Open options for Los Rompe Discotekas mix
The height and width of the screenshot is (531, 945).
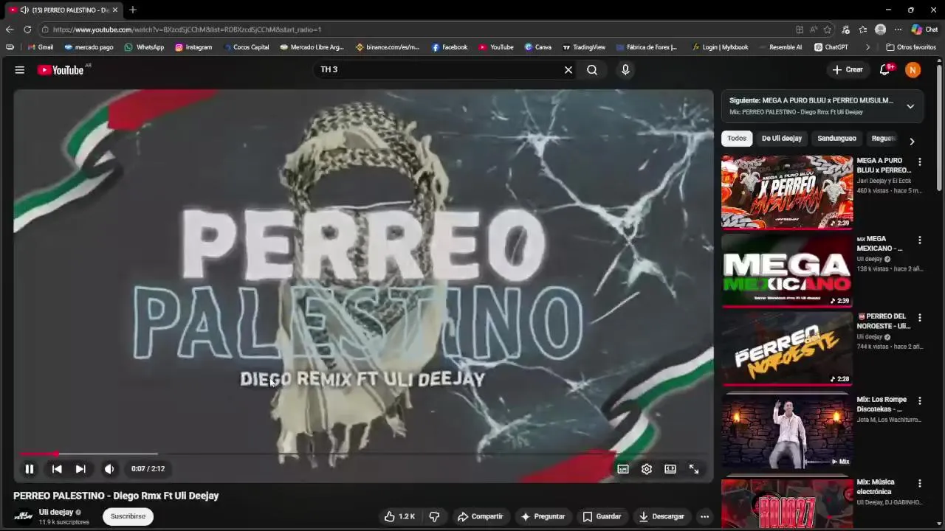[x=920, y=400]
